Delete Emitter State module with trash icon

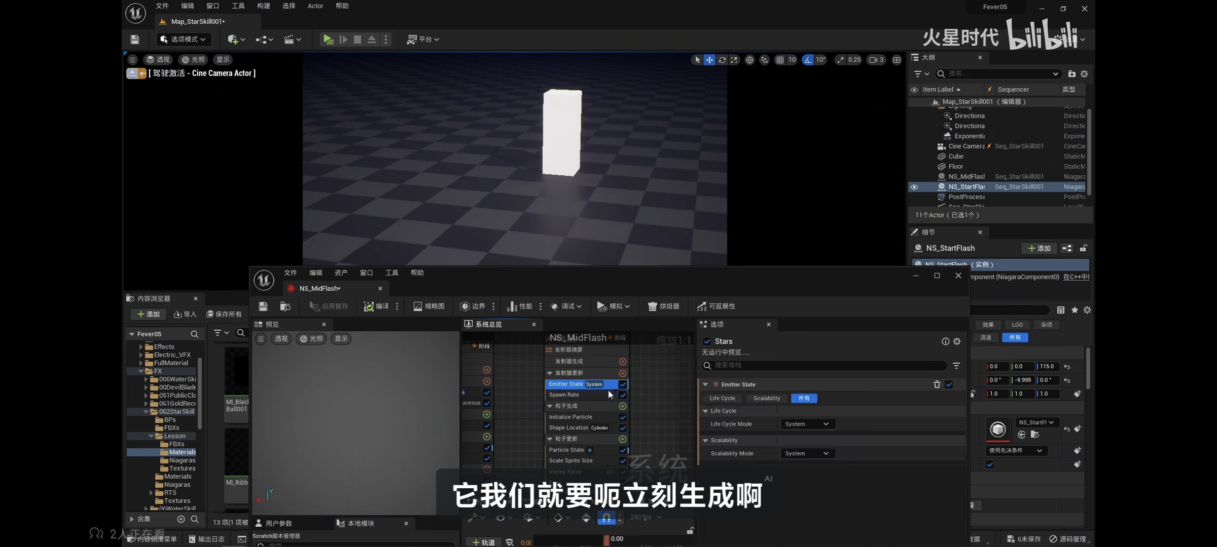(937, 384)
